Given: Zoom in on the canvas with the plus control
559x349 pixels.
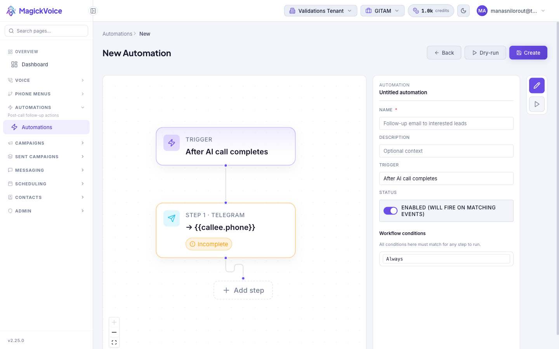Looking at the screenshot, I should pyautogui.click(x=114, y=322).
